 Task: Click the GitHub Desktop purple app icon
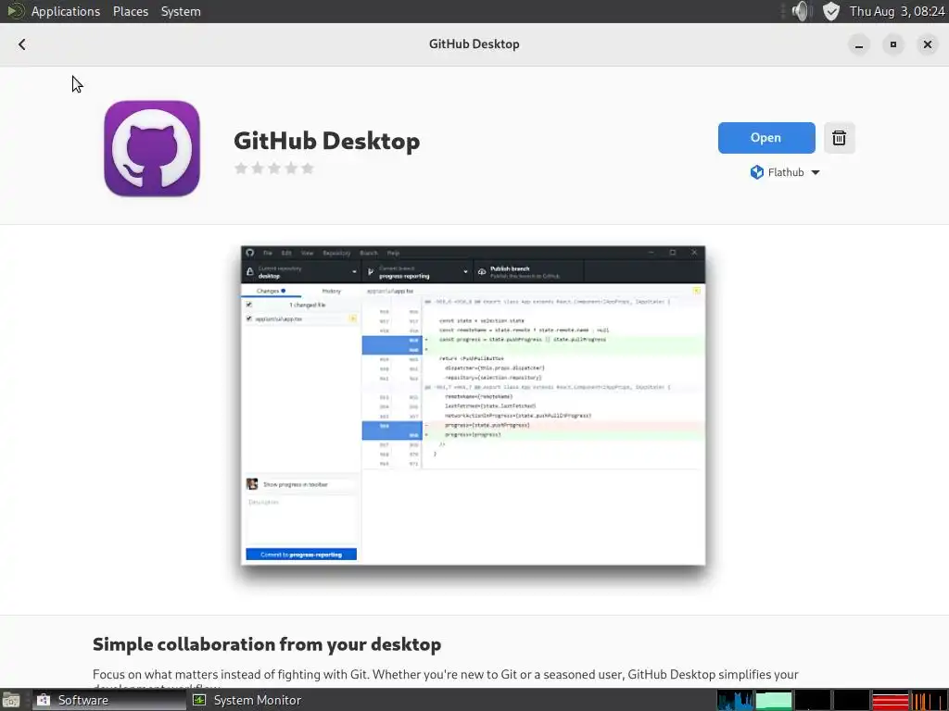click(152, 148)
